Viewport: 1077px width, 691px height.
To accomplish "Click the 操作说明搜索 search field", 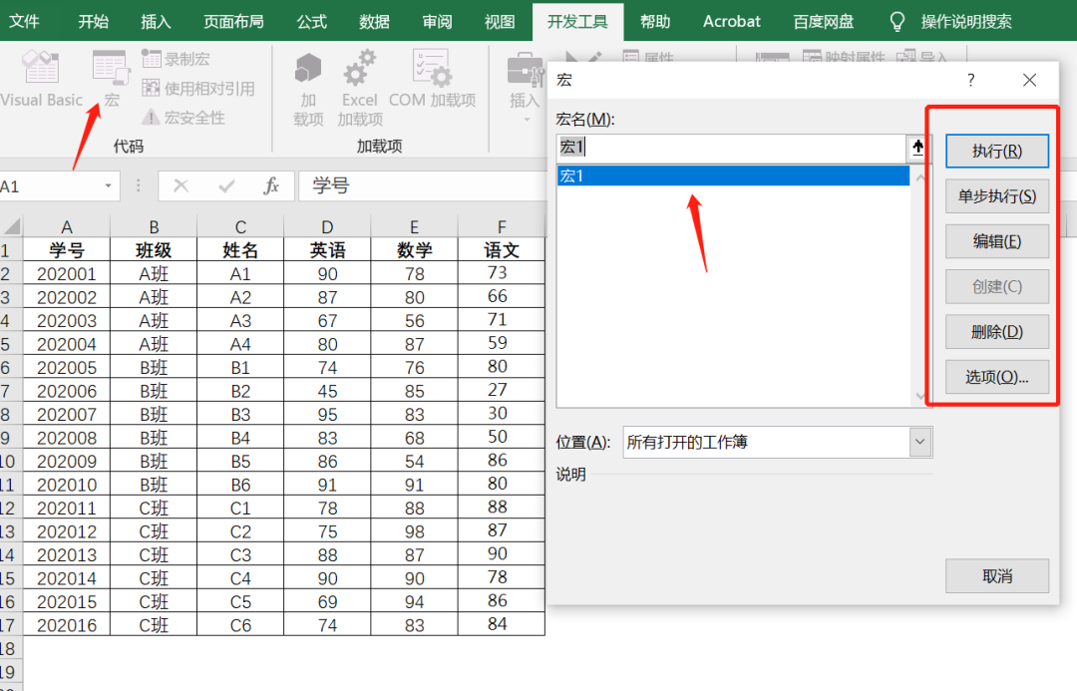I will [964, 21].
